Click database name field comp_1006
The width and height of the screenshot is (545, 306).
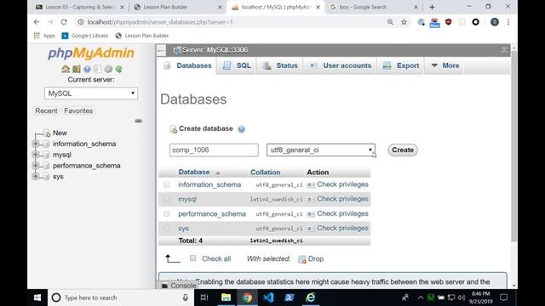click(x=214, y=150)
